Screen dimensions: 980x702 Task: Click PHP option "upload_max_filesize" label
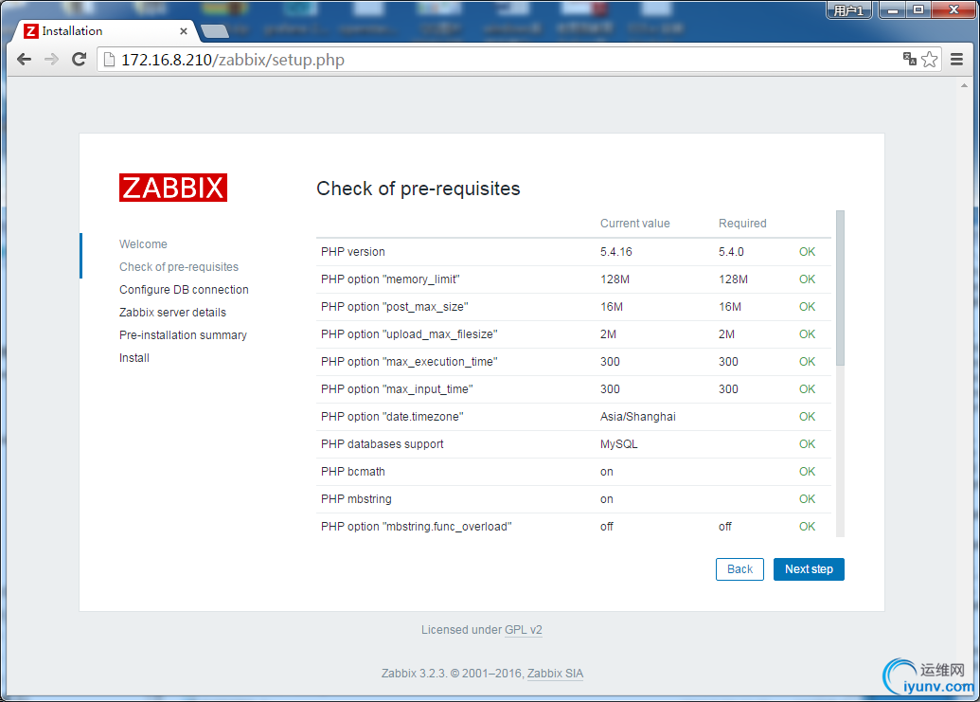pos(409,334)
